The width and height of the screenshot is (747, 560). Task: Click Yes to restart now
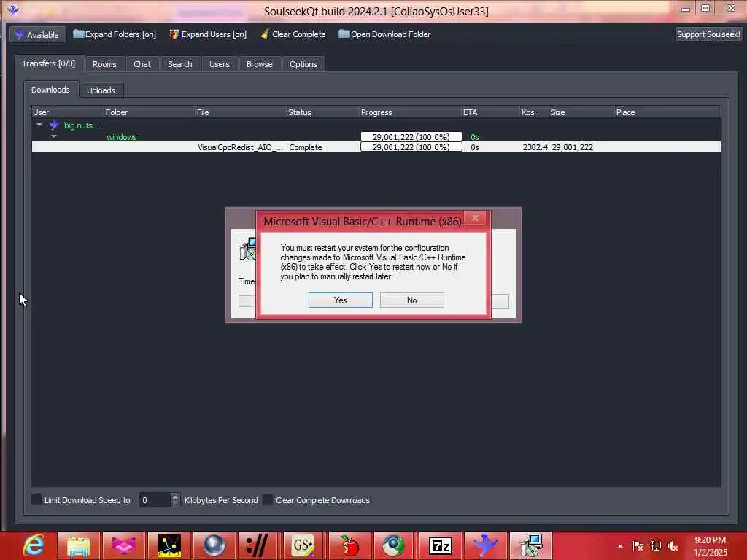coord(340,300)
